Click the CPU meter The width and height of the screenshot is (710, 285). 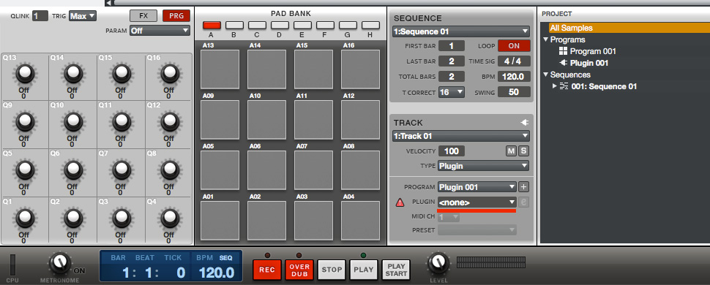[x=12, y=265]
